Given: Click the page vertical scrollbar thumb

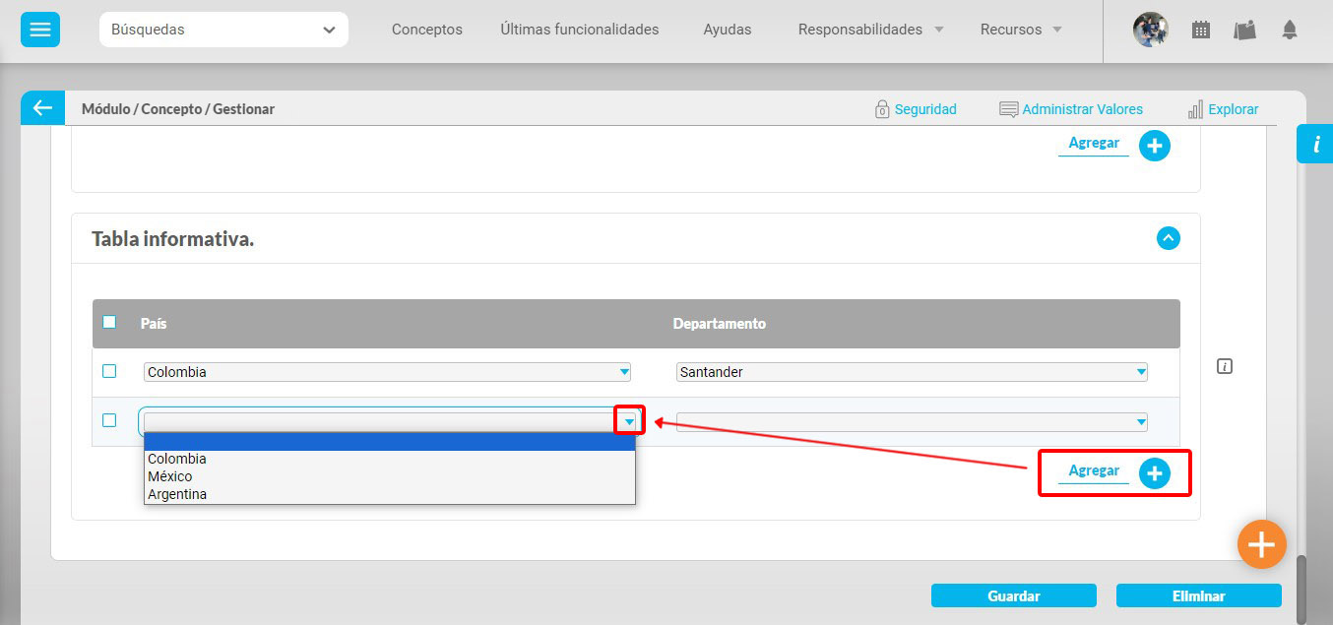Looking at the screenshot, I should pyautogui.click(x=1302, y=589).
